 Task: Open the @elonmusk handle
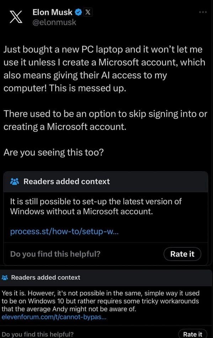tap(52, 22)
